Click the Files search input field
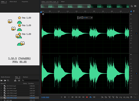 [30, 81]
